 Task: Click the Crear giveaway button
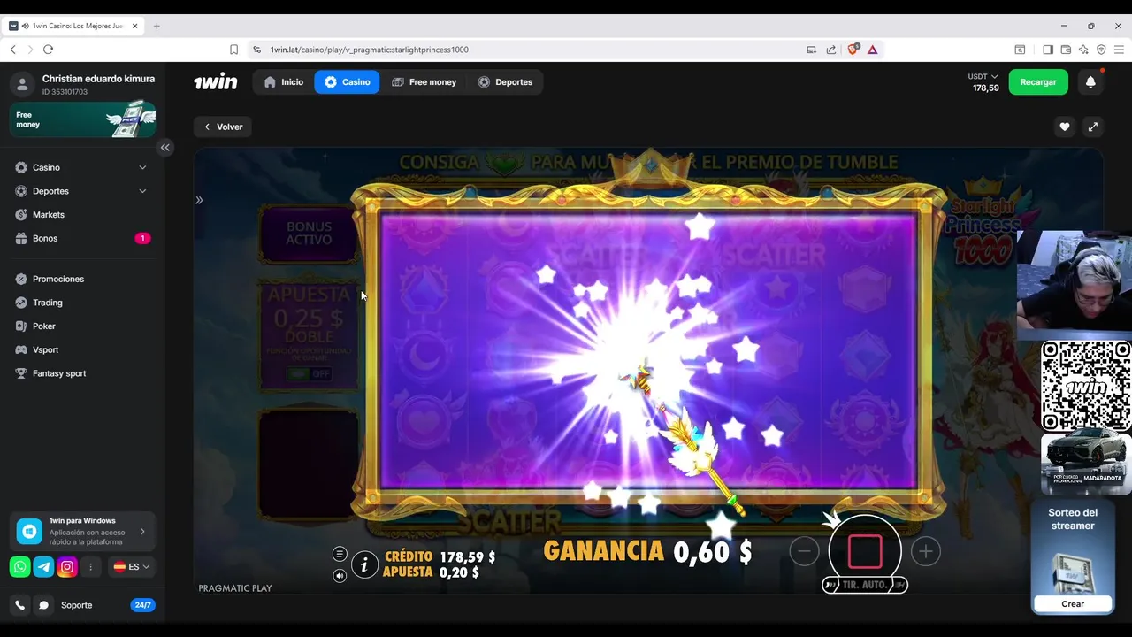pyautogui.click(x=1073, y=604)
